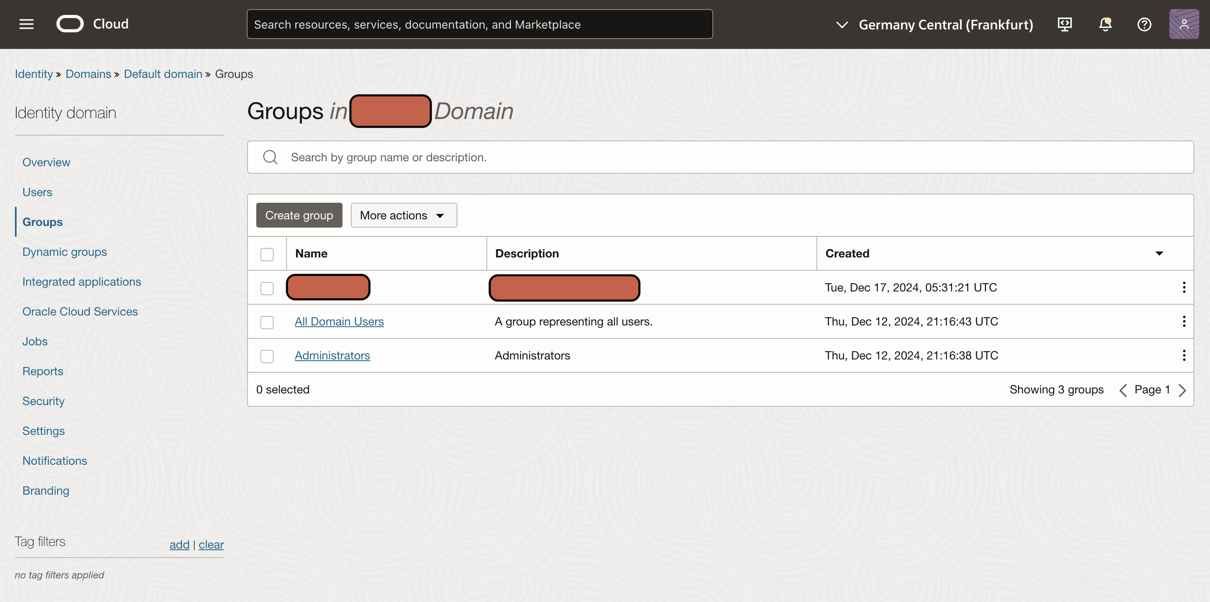Open actions menu for Administrators row
This screenshot has height=602, width=1210.
(1184, 355)
